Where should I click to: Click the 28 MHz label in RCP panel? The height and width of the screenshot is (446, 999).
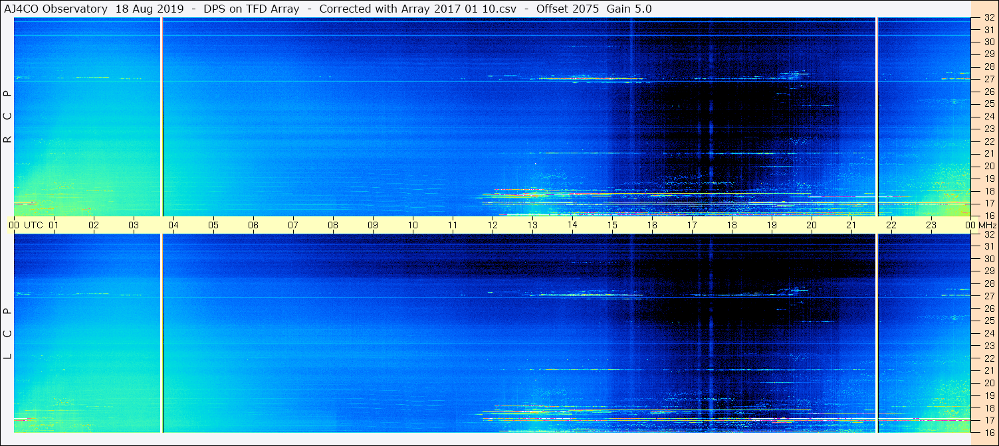click(989, 66)
